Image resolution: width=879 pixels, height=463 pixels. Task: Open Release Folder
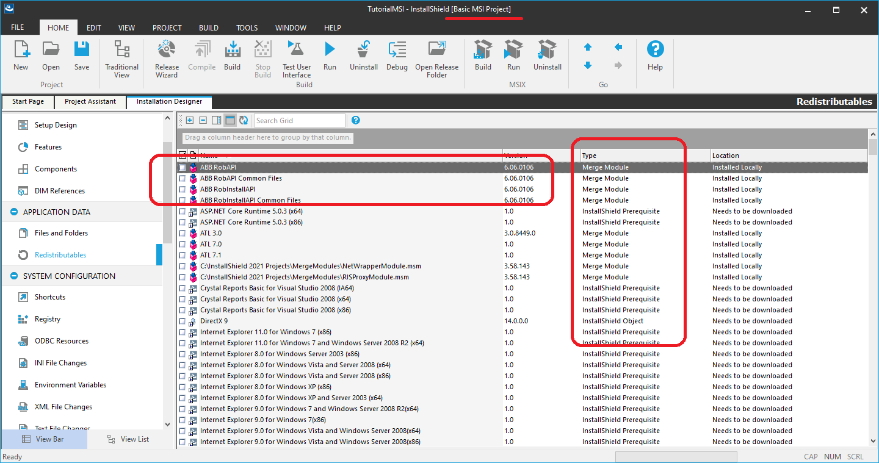(x=437, y=59)
